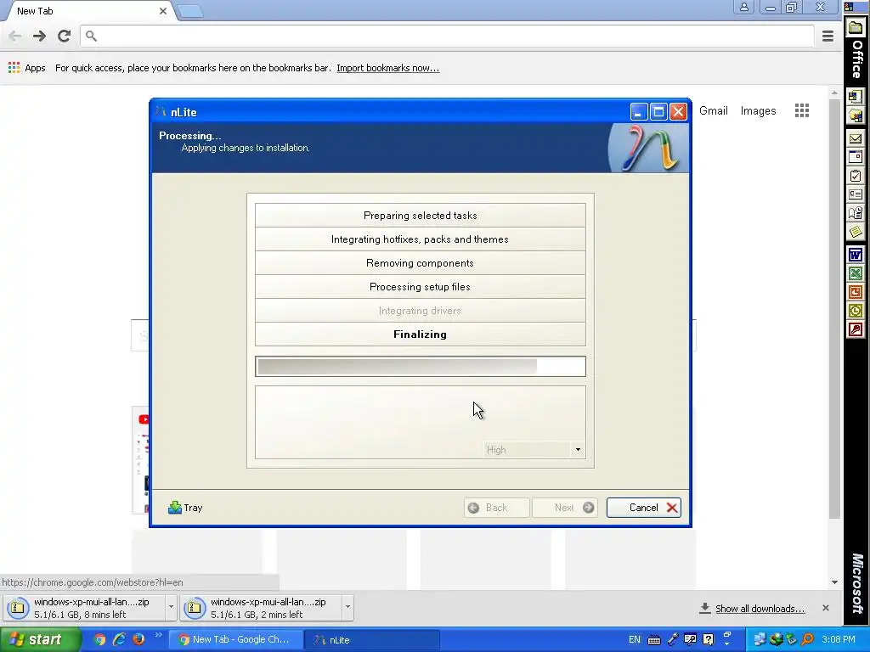Click the Finalizing step in nLite

(x=420, y=334)
